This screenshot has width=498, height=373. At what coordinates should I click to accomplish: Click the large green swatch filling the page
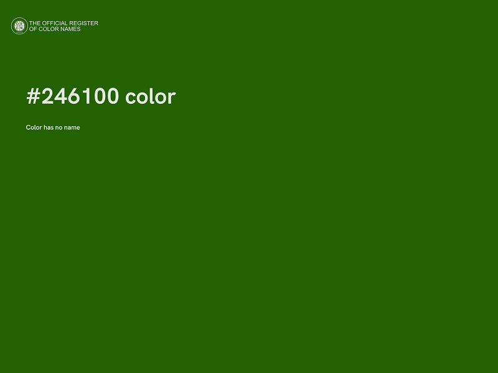click(249, 249)
